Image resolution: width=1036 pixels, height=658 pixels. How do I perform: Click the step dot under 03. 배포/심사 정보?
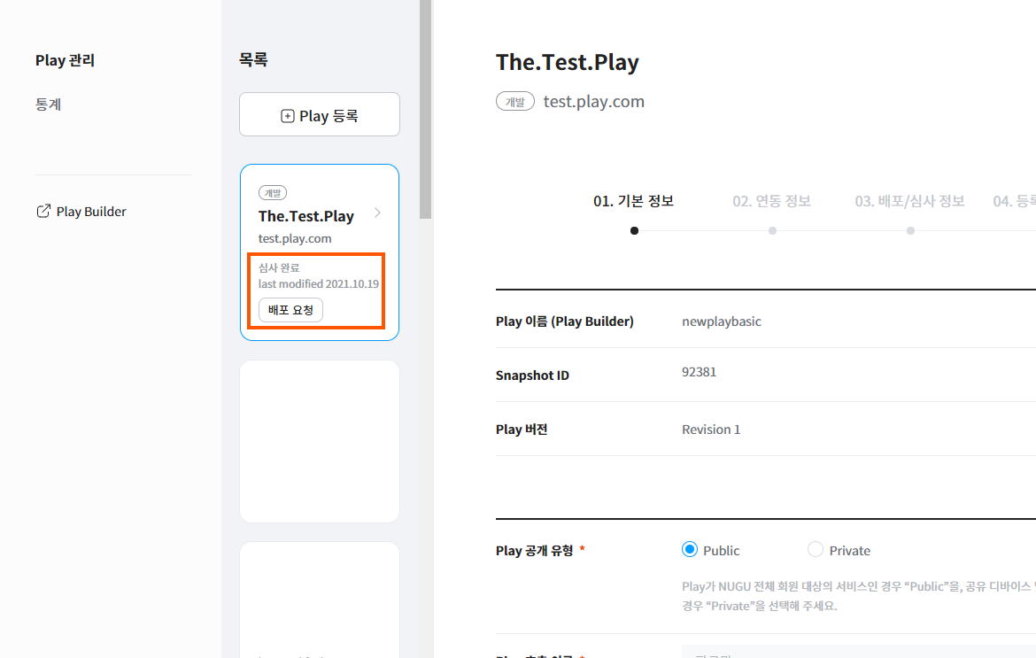910,231
